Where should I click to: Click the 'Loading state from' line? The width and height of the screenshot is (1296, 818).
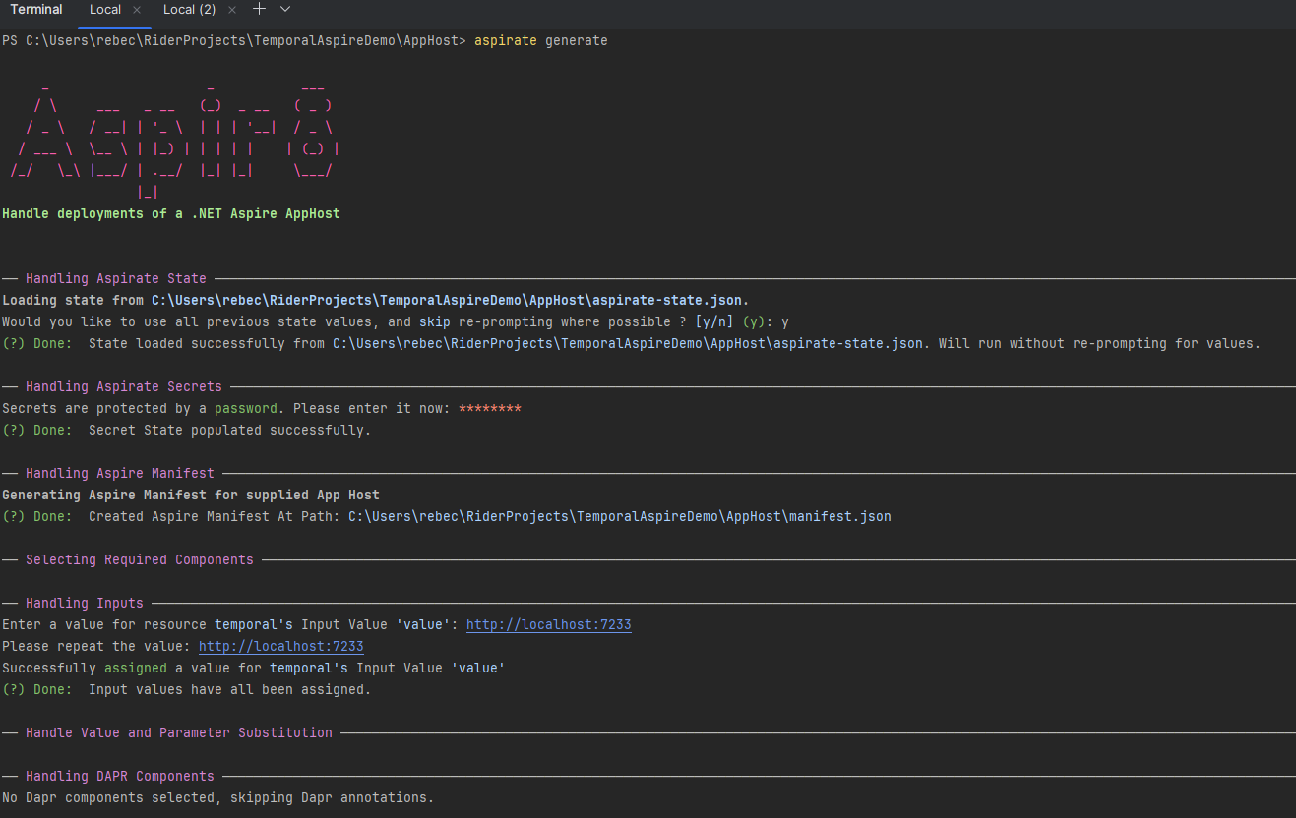coord(376,301)
